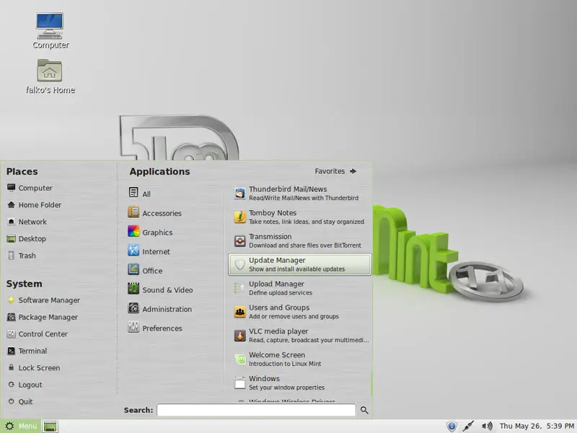Open Users and Groups
This screenshot has height=433, width=577.
click(x=300, y=312)
